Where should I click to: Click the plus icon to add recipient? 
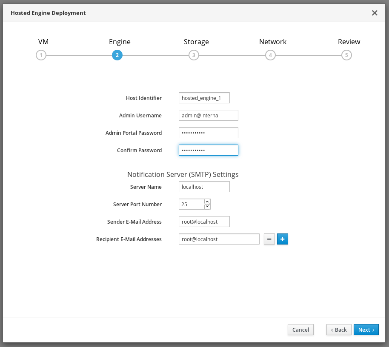pos(283,239)
